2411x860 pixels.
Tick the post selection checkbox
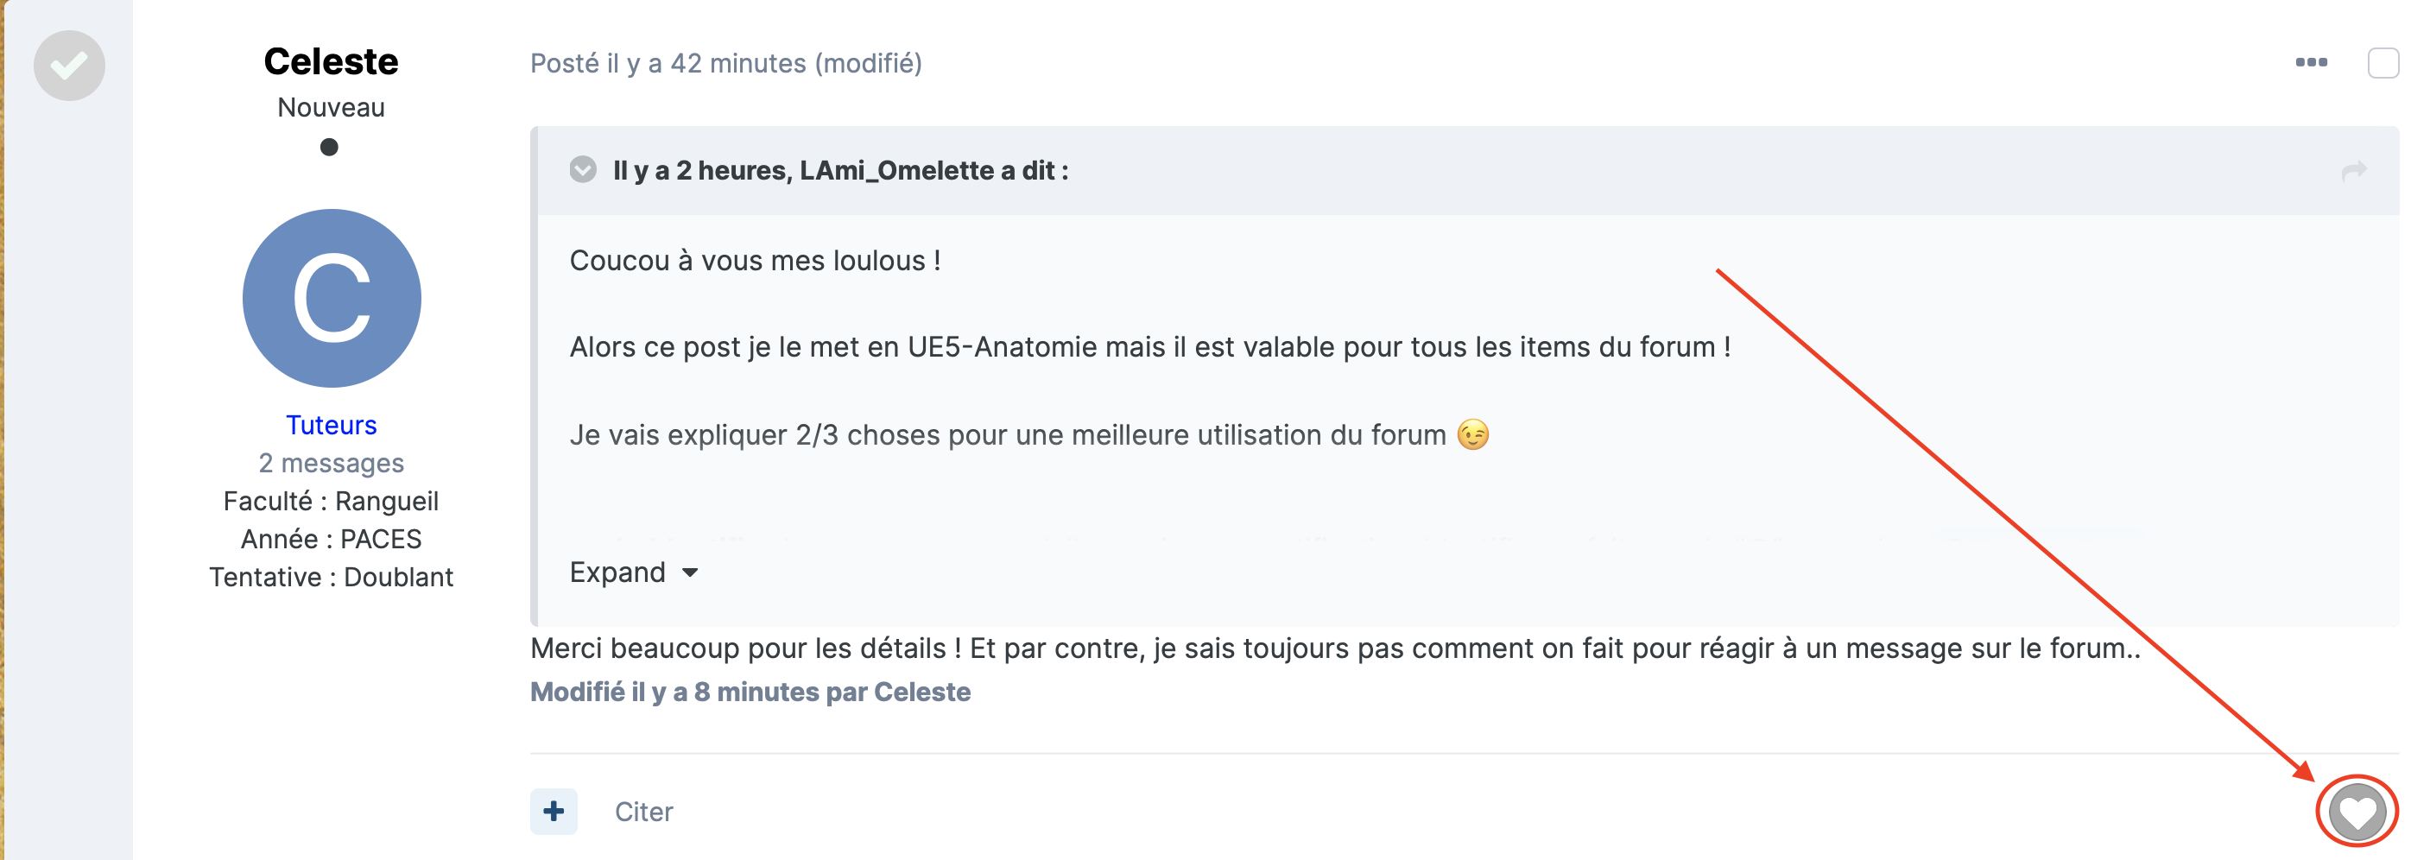[2383, 64]
